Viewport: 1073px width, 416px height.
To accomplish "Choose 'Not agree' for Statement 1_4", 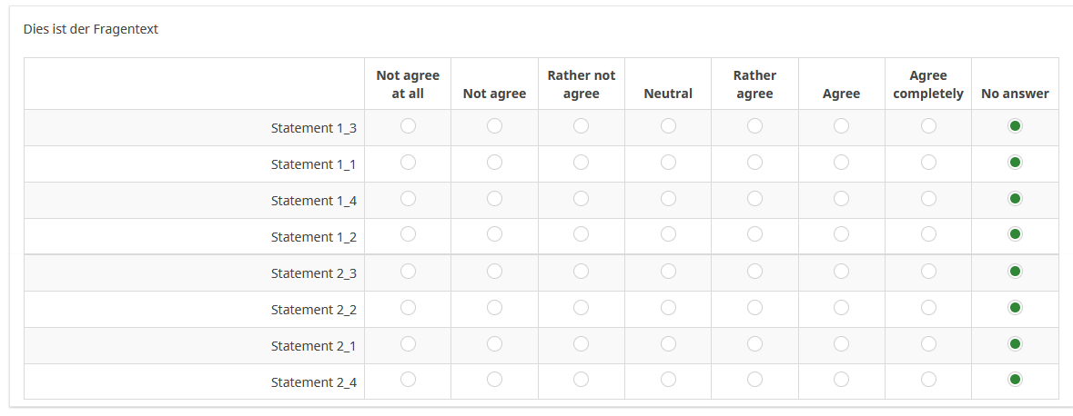I will tap(494, 199).
